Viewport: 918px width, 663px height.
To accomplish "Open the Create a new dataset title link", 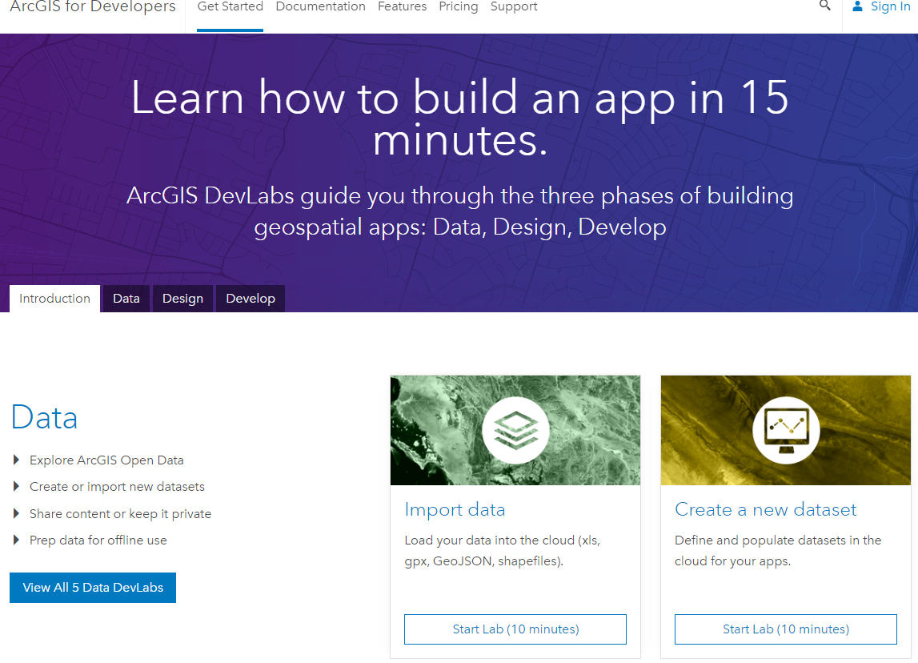I will [765, 509].
